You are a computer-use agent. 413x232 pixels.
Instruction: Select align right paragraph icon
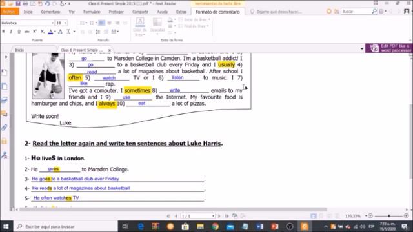(x=117, y=23)
